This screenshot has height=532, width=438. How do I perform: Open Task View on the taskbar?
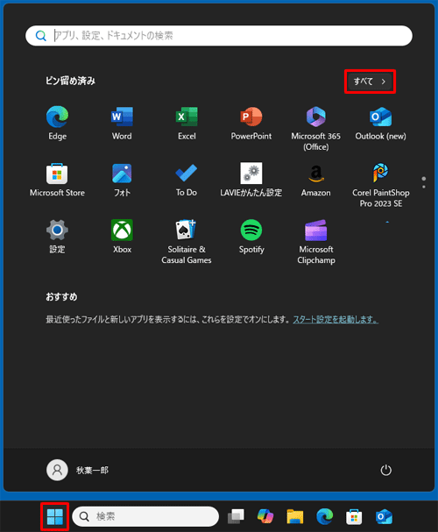pos(236,516)
